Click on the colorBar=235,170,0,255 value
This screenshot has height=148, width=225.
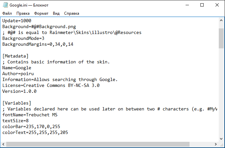point(43,126)
